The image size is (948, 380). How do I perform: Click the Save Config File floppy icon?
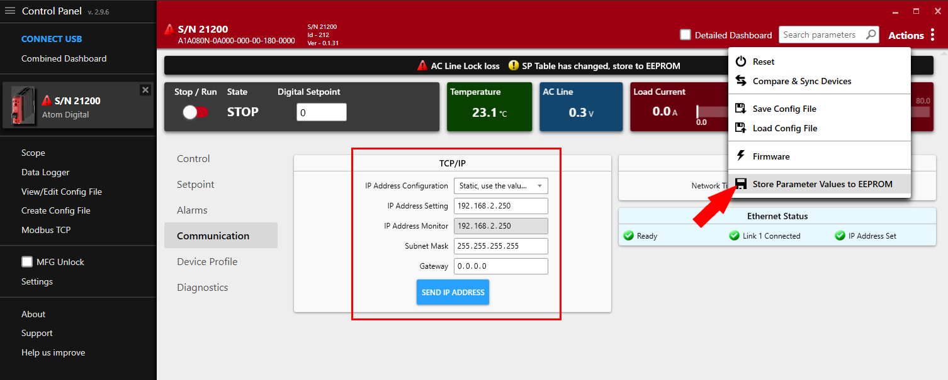click(x=742, y=108)
